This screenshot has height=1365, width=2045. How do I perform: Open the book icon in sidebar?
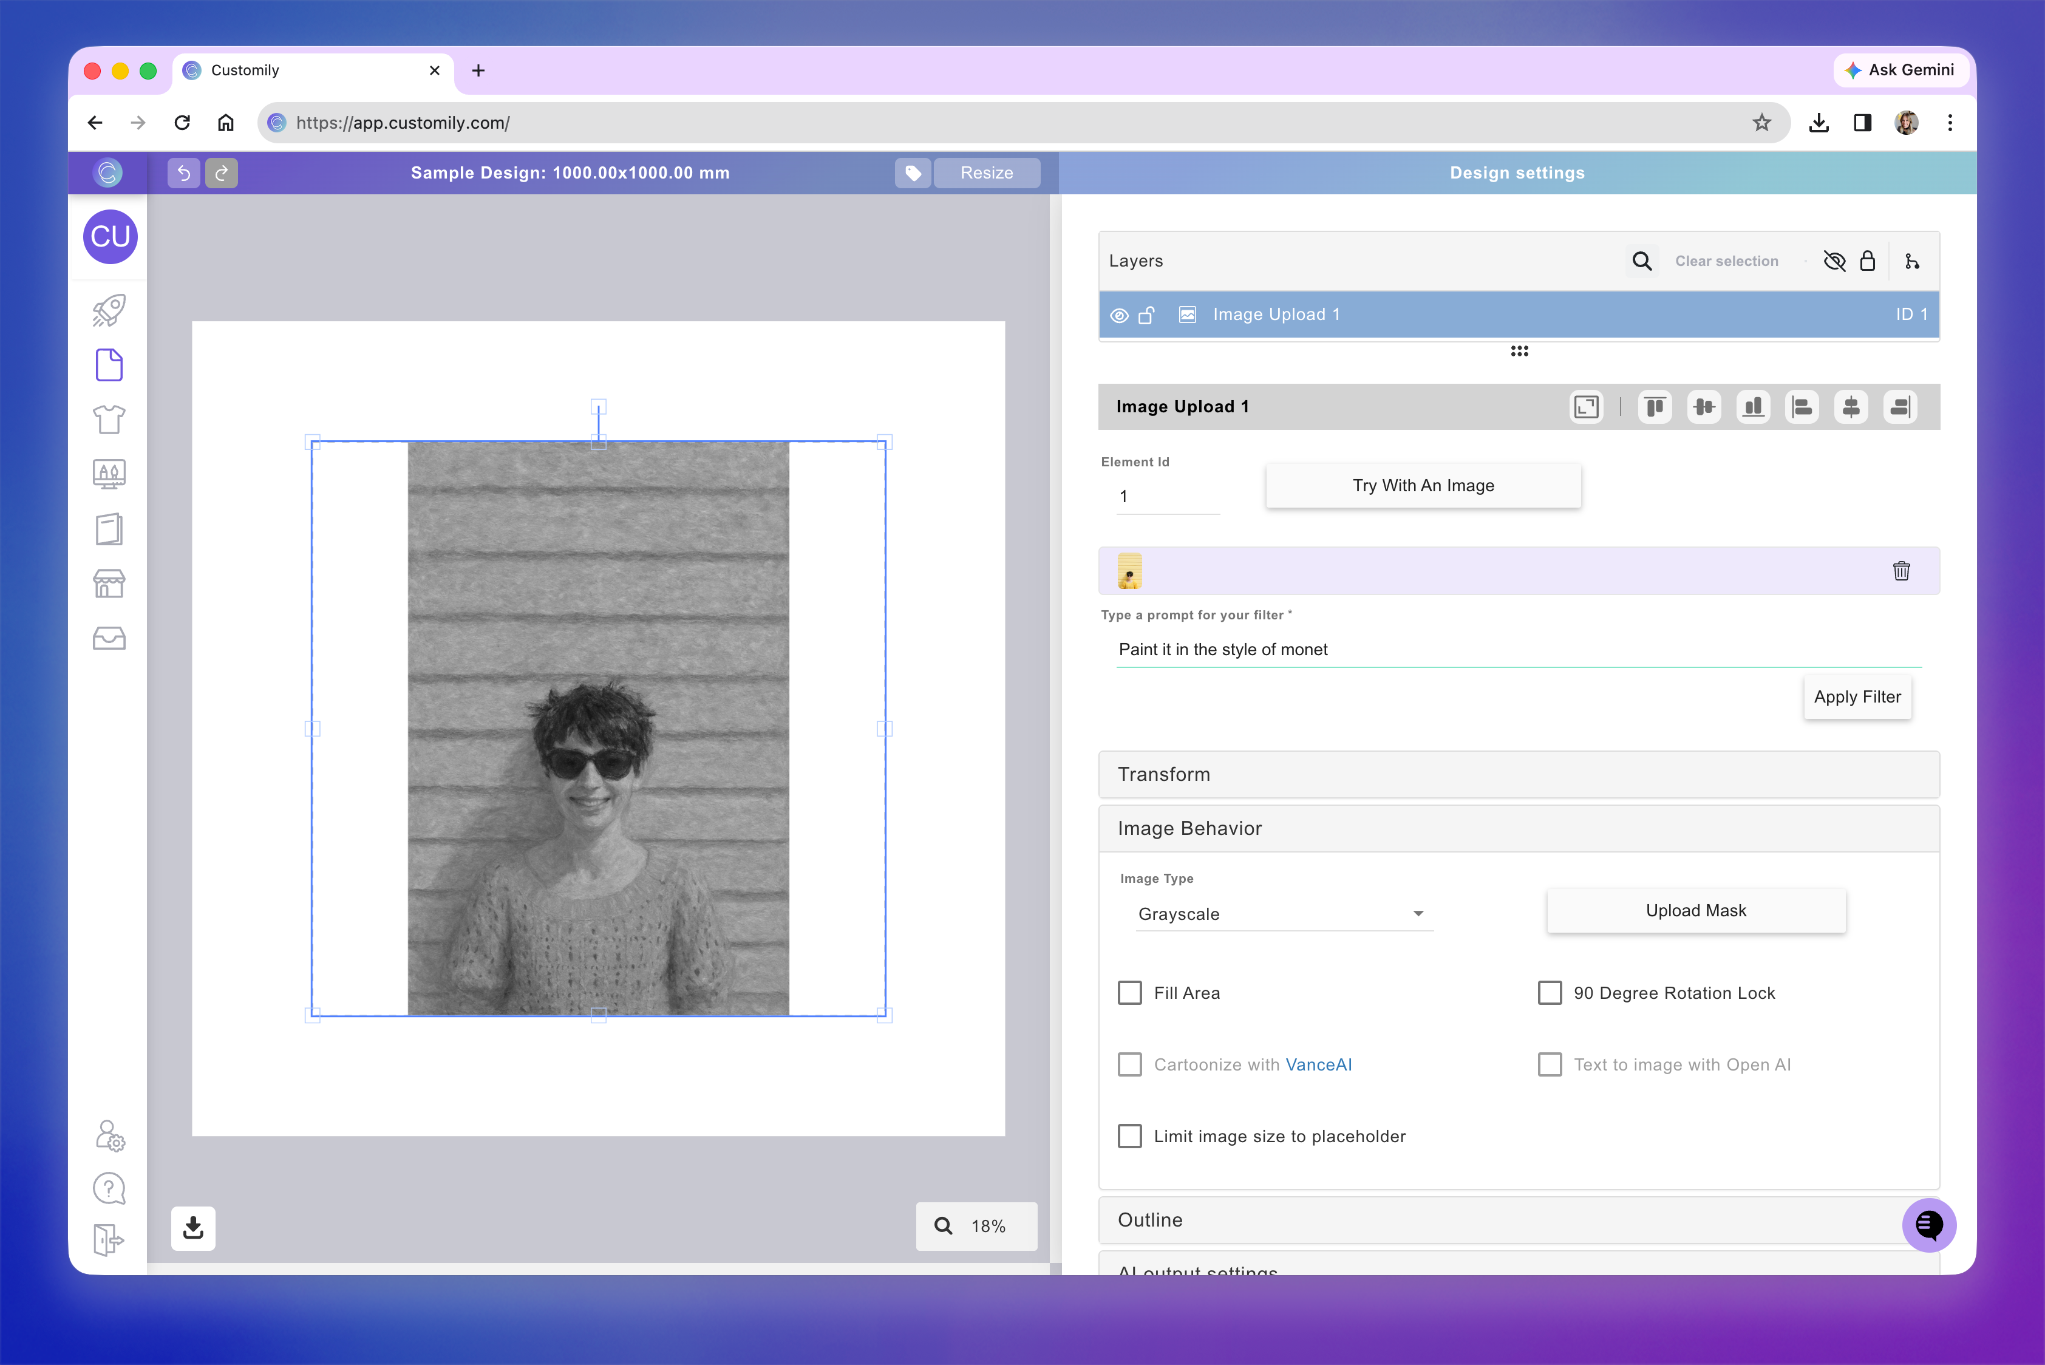[109, 528]
